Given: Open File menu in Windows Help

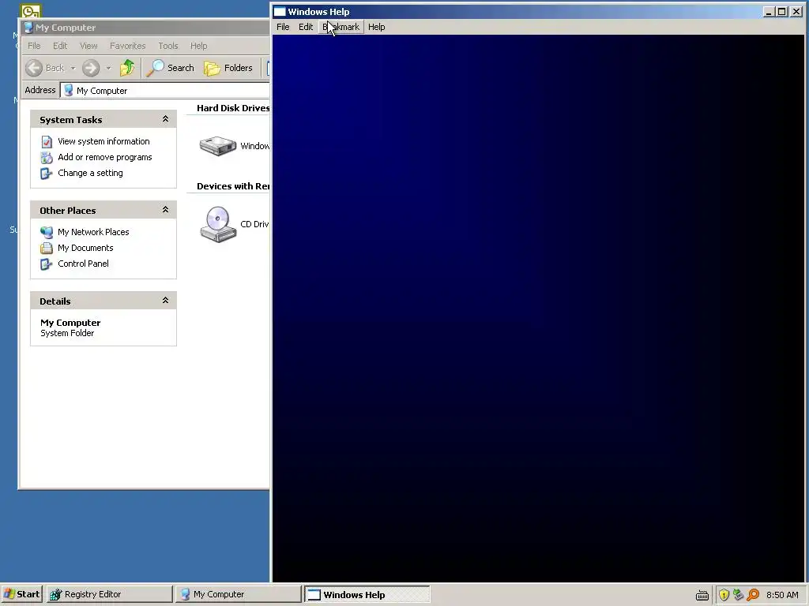Looking at the screenshot, I should pyautogui.click(x=283, y=27).
